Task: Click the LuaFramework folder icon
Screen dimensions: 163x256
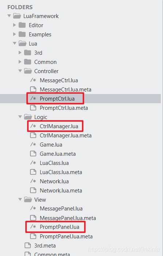Action: [17, 16]
